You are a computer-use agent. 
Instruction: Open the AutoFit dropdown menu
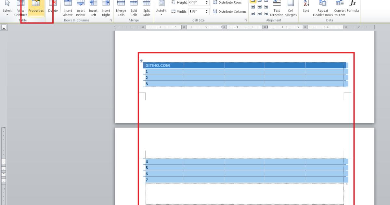(162, 8)
